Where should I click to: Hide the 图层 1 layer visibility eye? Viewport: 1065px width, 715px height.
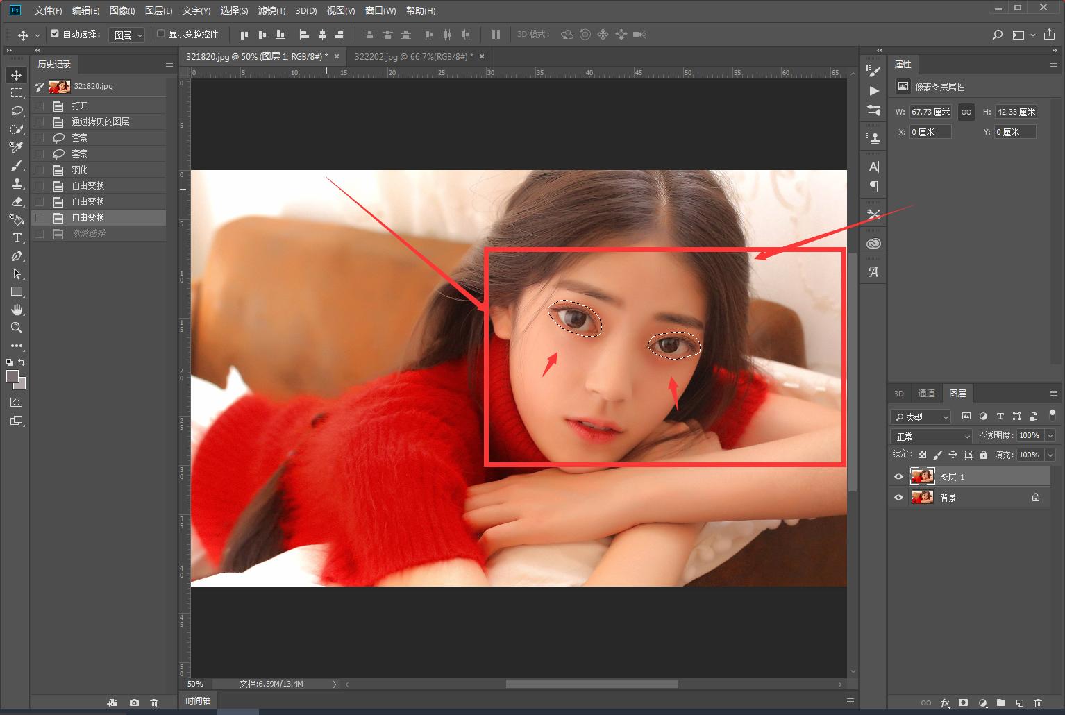point(898,477)
